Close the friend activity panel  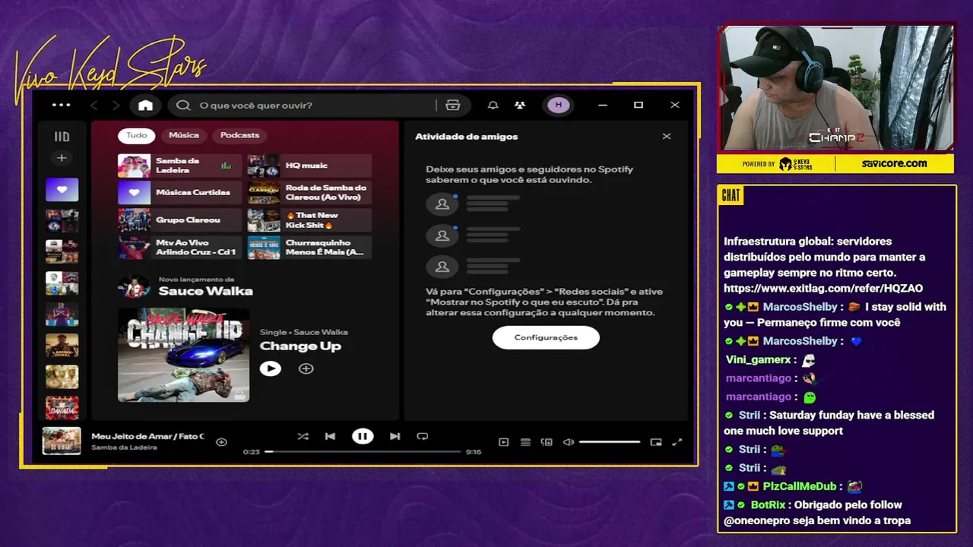pos(667,137)
